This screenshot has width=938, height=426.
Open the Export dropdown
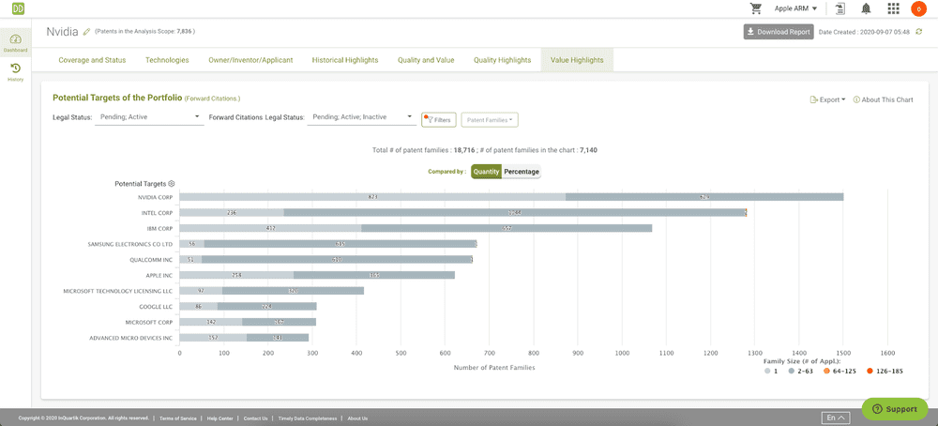point(827,99)
